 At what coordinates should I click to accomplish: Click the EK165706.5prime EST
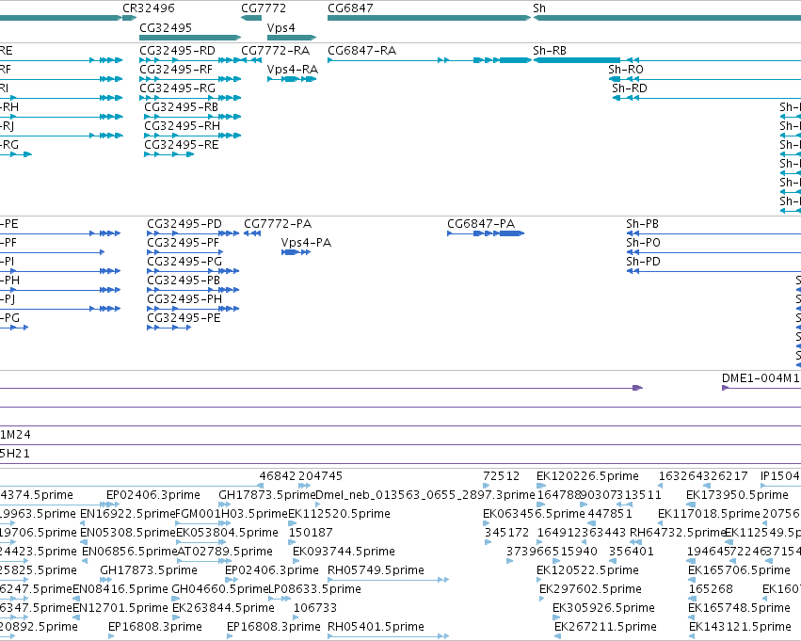(x=739, y=570)
